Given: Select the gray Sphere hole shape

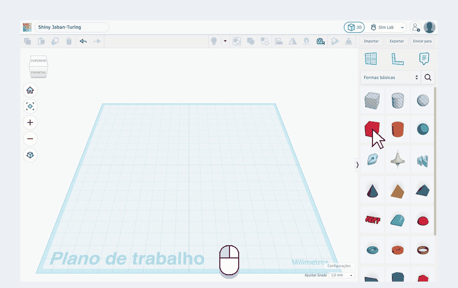Looking at the screenshot, I should tap(423, 100).
